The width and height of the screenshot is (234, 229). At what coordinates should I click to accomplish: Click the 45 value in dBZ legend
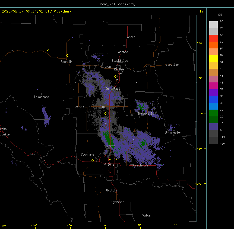tap(222, 76)
